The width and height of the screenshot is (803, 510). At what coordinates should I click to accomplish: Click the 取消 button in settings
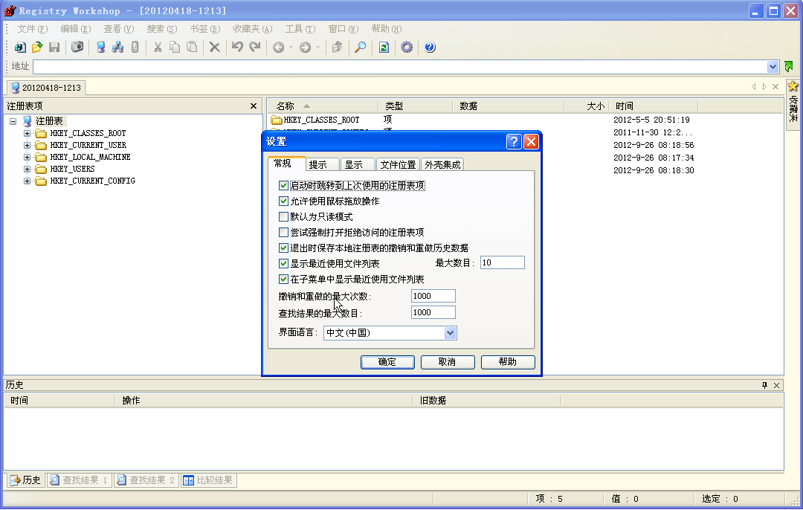click(x=448, y=362)
